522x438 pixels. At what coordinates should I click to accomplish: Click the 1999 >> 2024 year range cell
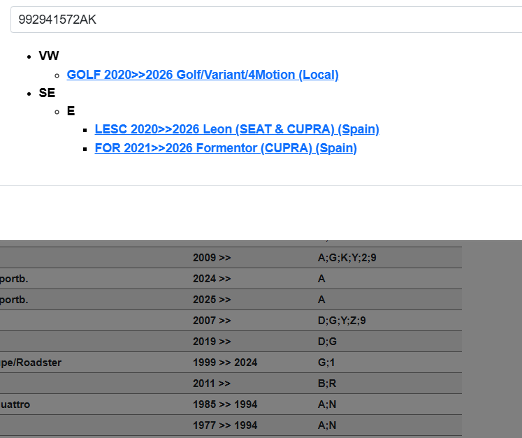tap(225, 363)
